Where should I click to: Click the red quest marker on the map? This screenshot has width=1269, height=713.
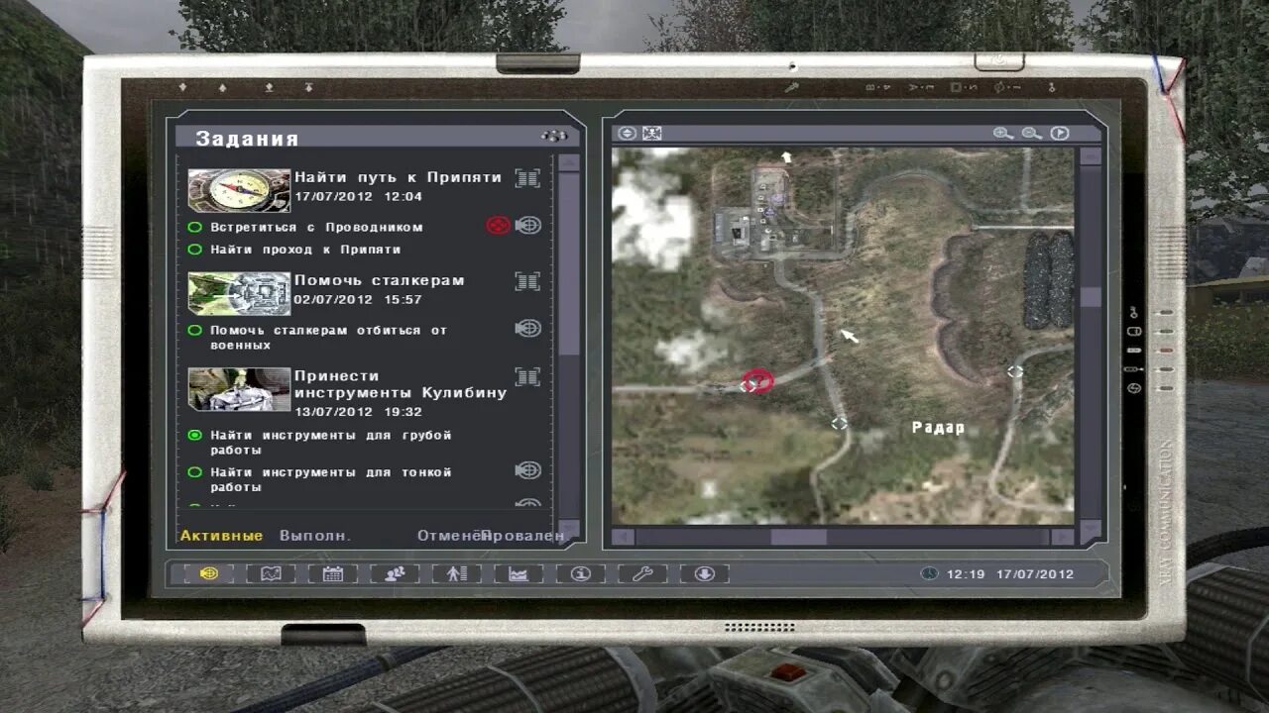(758, 381)
